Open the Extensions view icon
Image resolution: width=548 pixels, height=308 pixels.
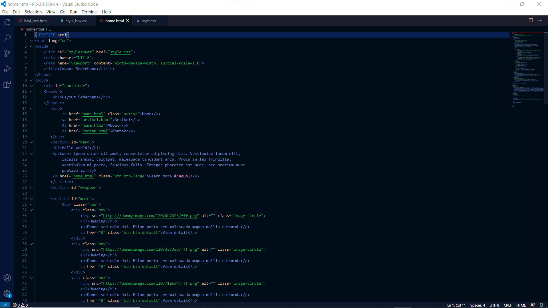pos(7,84)
